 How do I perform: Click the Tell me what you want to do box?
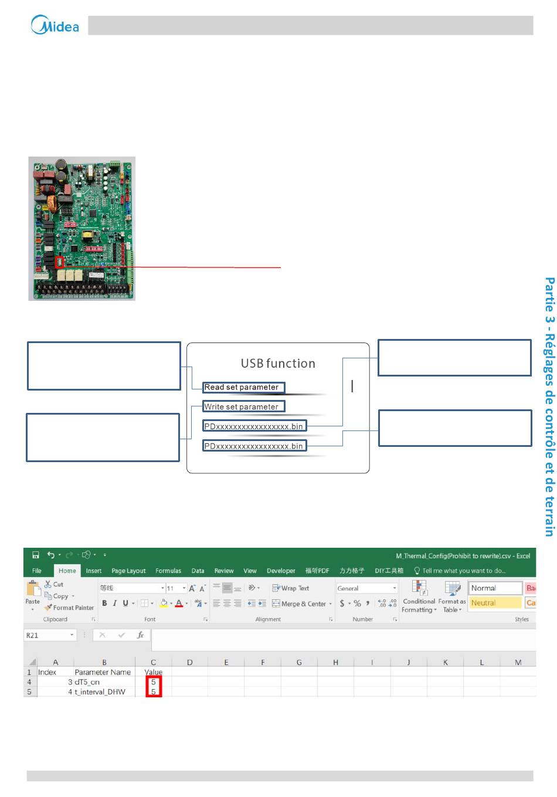[x=460, y=571]
